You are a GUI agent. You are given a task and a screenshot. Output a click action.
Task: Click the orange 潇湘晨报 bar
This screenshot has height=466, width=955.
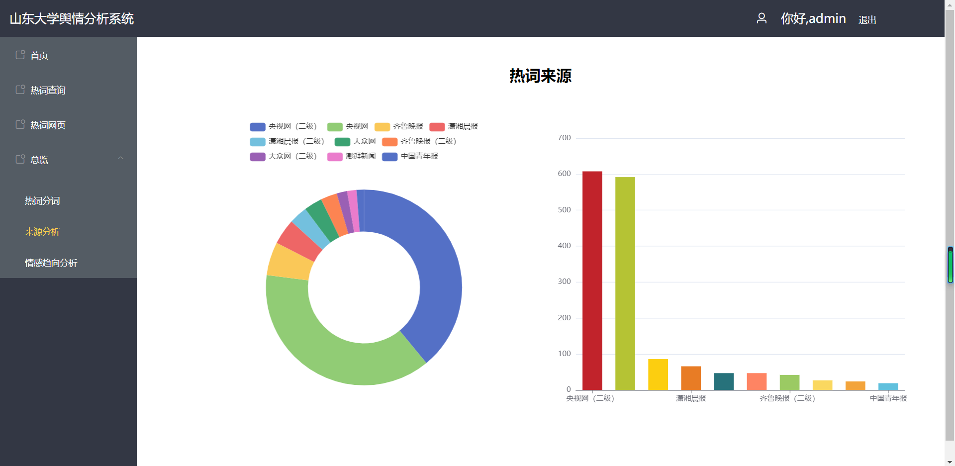click(690, 378)
